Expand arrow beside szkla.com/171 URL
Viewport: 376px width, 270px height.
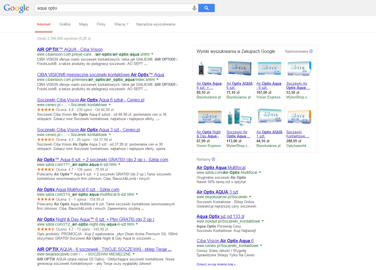tap(119, 164)
